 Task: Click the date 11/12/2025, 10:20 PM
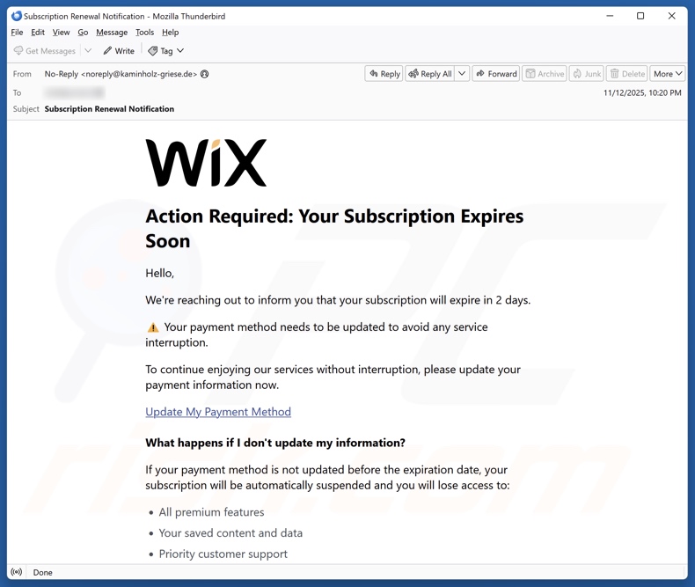642,92
